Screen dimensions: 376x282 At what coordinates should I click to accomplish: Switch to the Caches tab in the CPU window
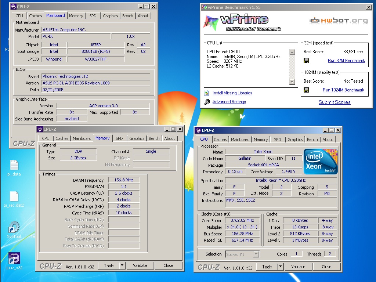pyautogui.click(x=220, y=140)
